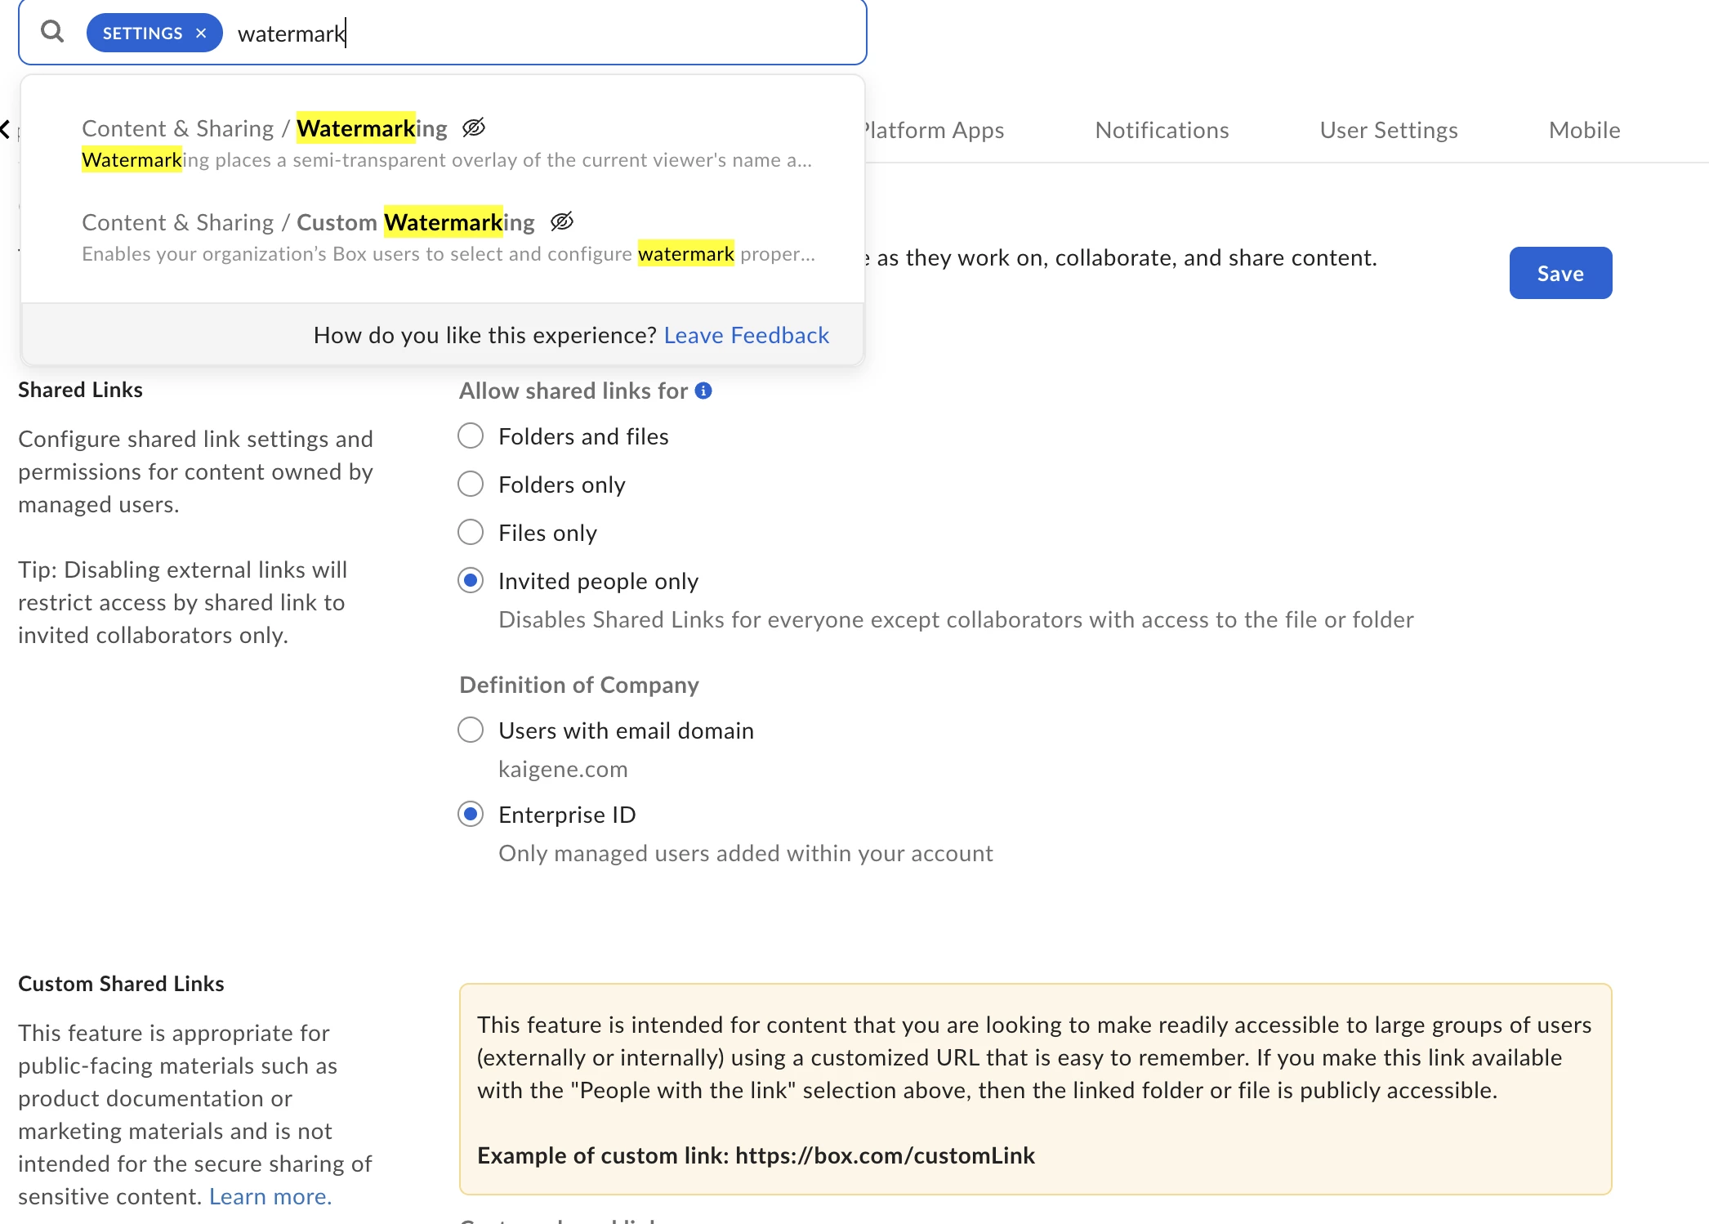This screenshot has height=1224, width=1709.
Task: Select Folders only radio option
Action: pos(471,484)
